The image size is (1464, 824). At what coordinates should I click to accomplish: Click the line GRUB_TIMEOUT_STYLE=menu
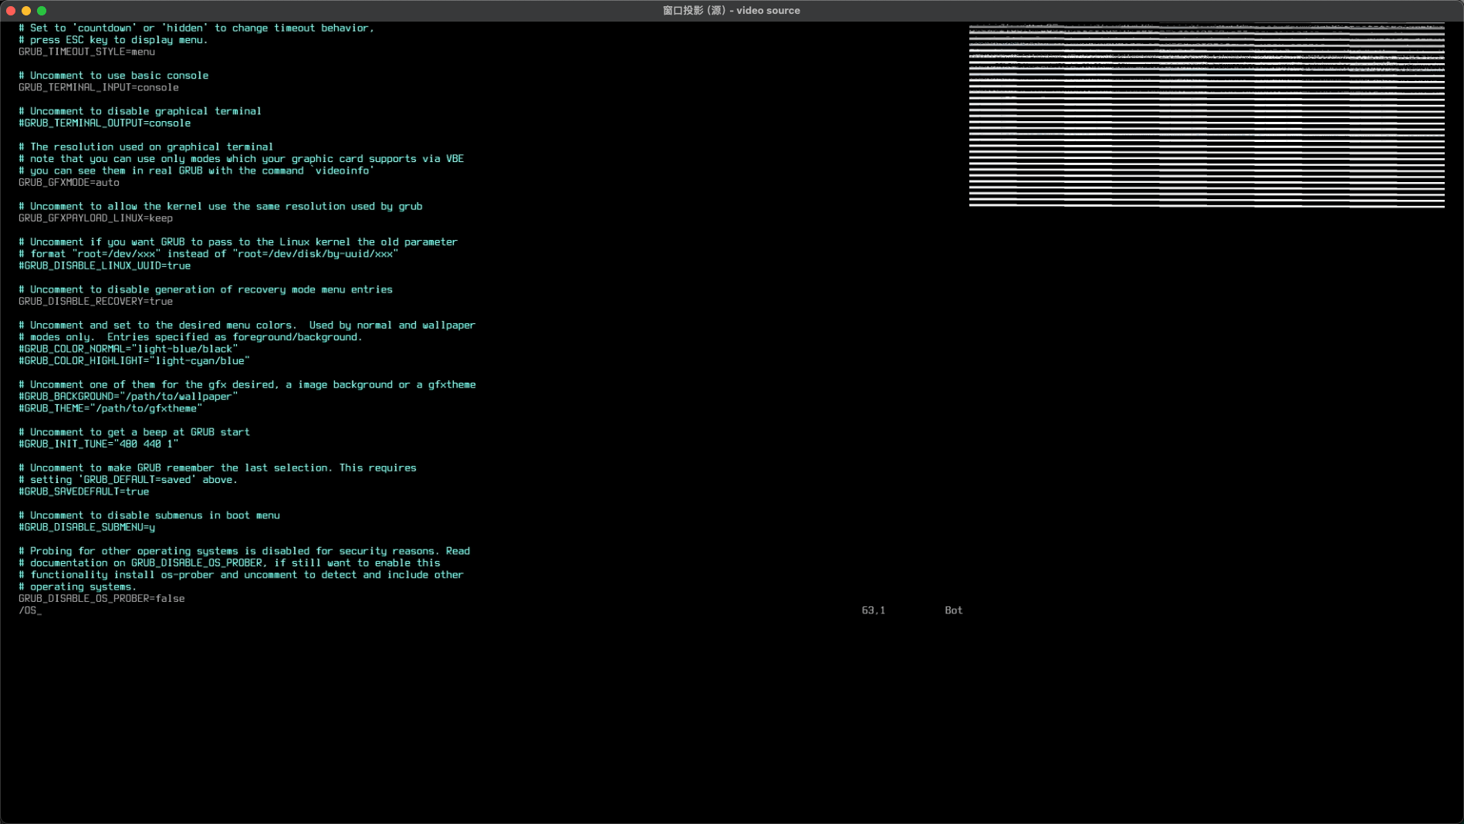tap(86, 52)
